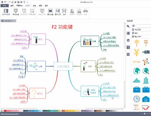This screenshot has width=151, height=116.
Task: Open the 帮助 help ribbon tab
Action: (x=46, y=6)
